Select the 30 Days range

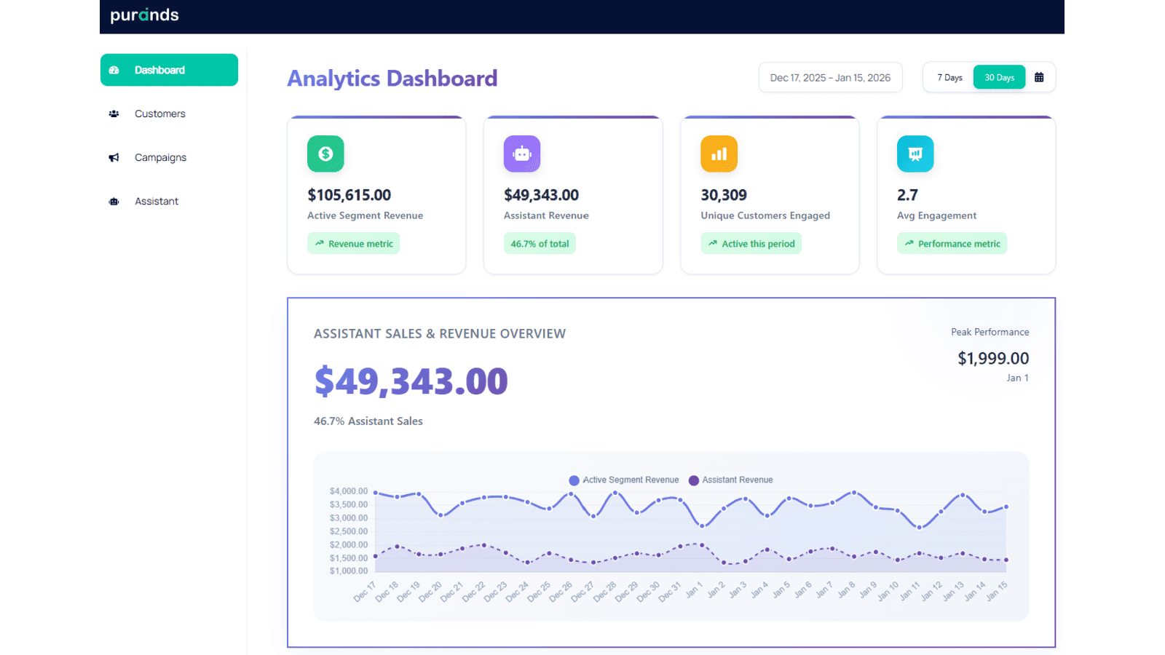999,77
